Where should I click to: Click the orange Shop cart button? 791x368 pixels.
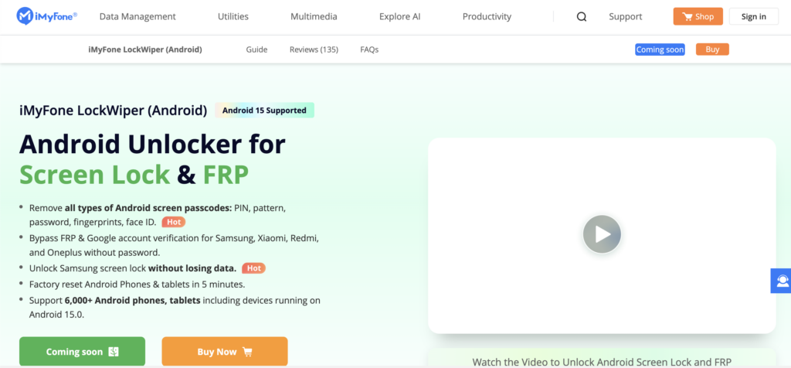tap(698, 17)
